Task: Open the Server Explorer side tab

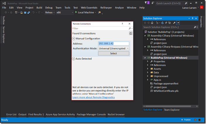Action: coord(4,35)
